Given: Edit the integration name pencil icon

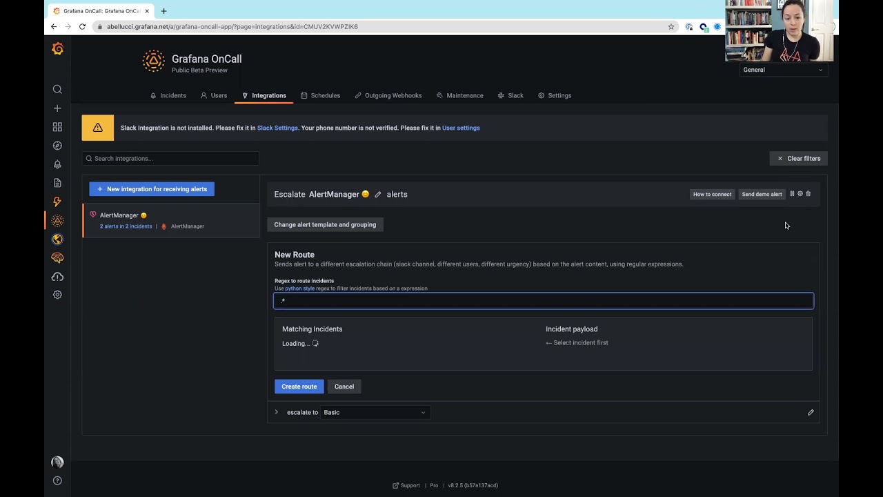Looking at the screenshot, I should tap(378, 195).
